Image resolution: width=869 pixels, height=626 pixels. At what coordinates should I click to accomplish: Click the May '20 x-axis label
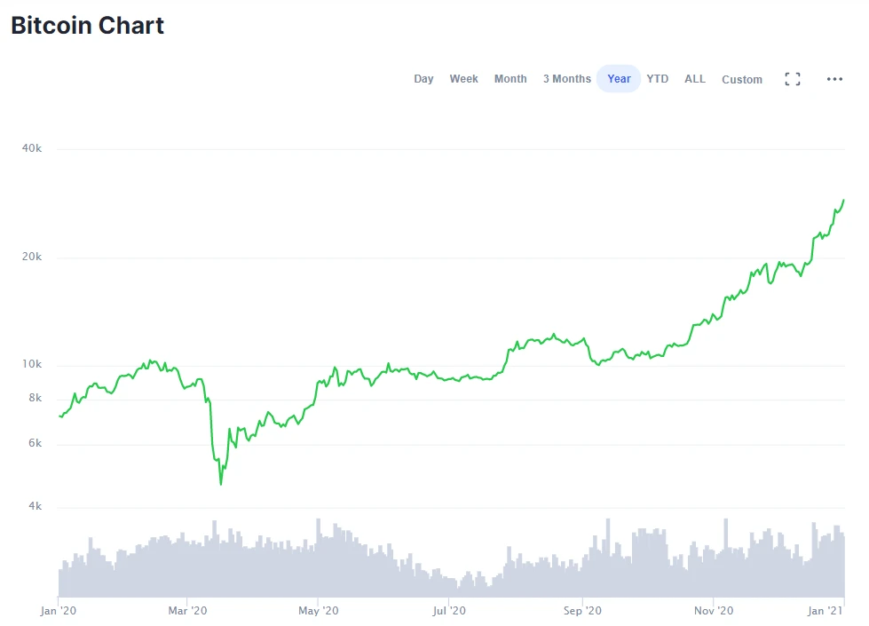(319, 611)
